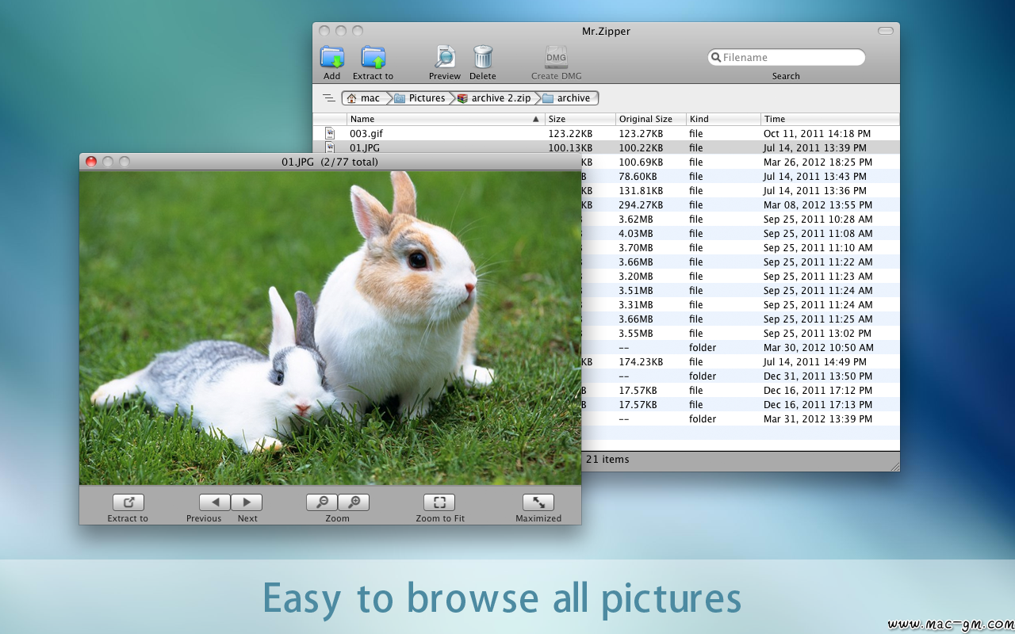Click the row with original size 78.60KB
Image resolution: width=1015 pixels, height=634 pixels.
pos(741,177)
